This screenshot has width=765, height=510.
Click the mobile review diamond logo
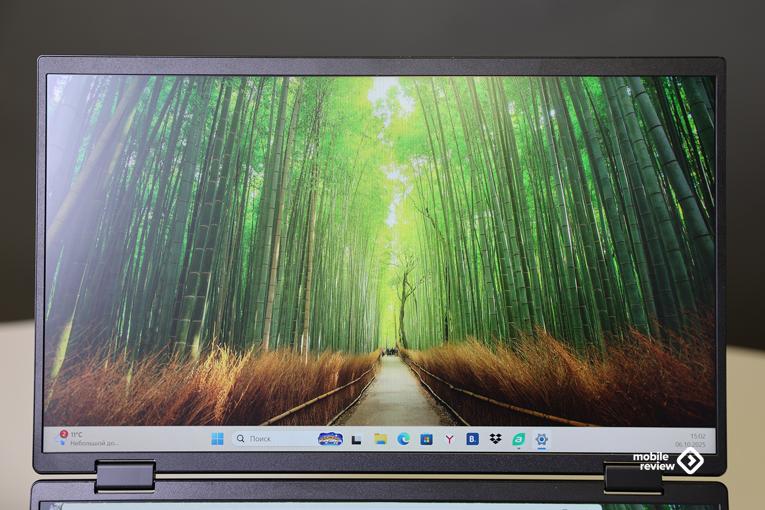tap(690, 461)
